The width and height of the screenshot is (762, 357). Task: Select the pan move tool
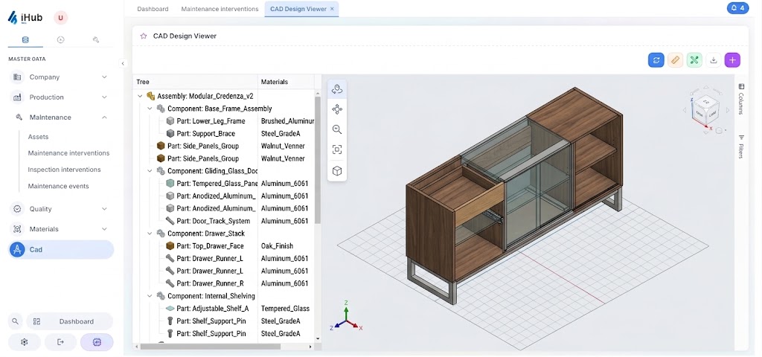coord(337,109)
